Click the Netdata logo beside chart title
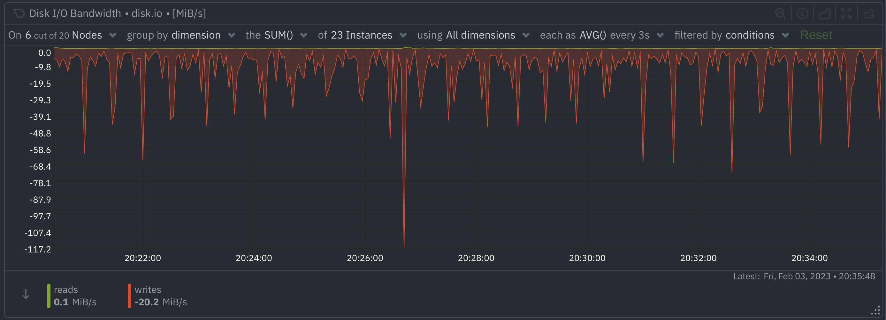The height and width of the screenshot is (320, 886). point(19,13)
